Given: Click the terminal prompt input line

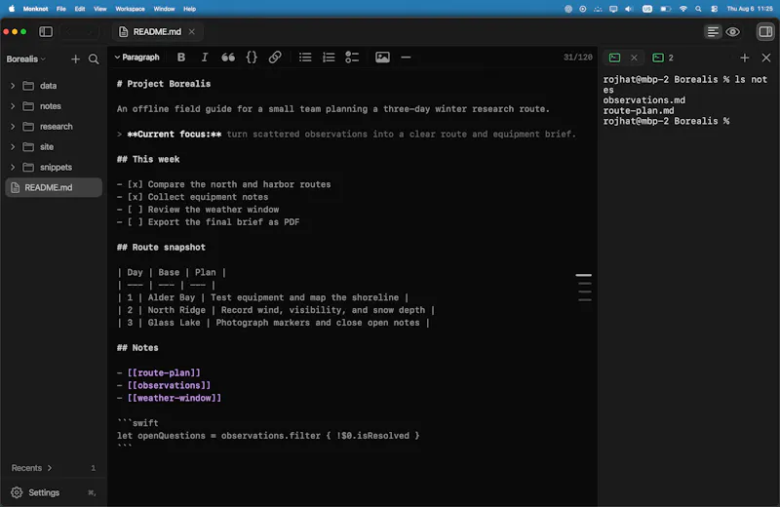Looking at the screenshot, I should pyautogui.click(x=667, y=122).
